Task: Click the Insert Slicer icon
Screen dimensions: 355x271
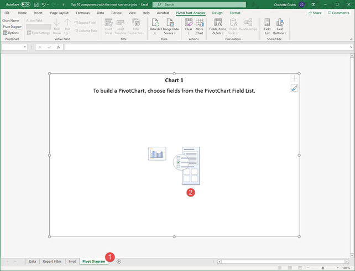Action: click(x=108, y=23)
